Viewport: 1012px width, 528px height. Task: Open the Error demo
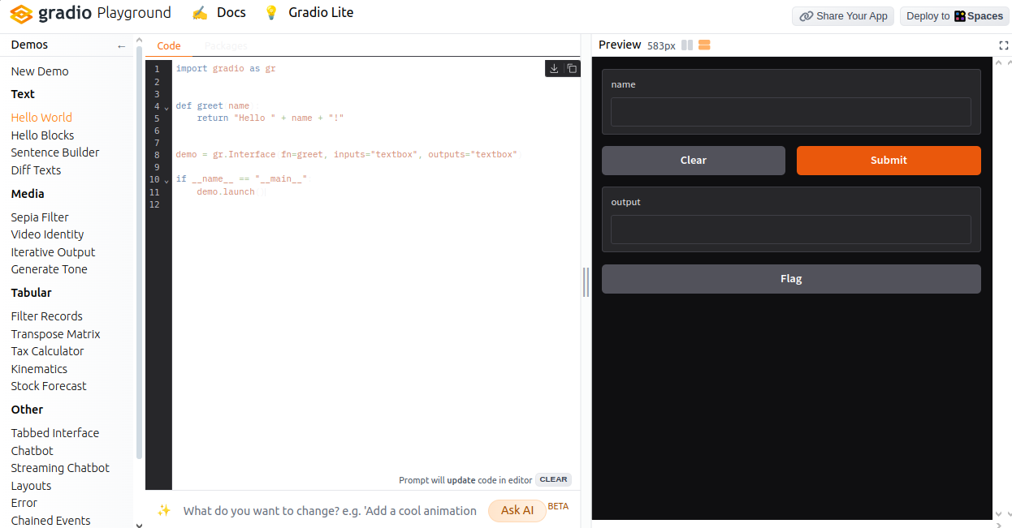click(24, 503)
